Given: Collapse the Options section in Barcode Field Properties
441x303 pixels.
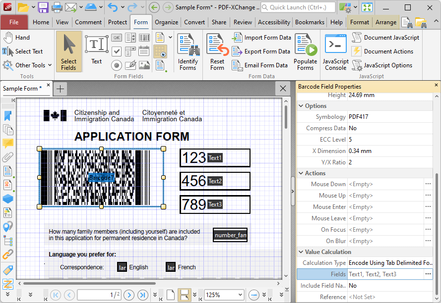Looking at the screenshot, I should [x=301, y=105].
